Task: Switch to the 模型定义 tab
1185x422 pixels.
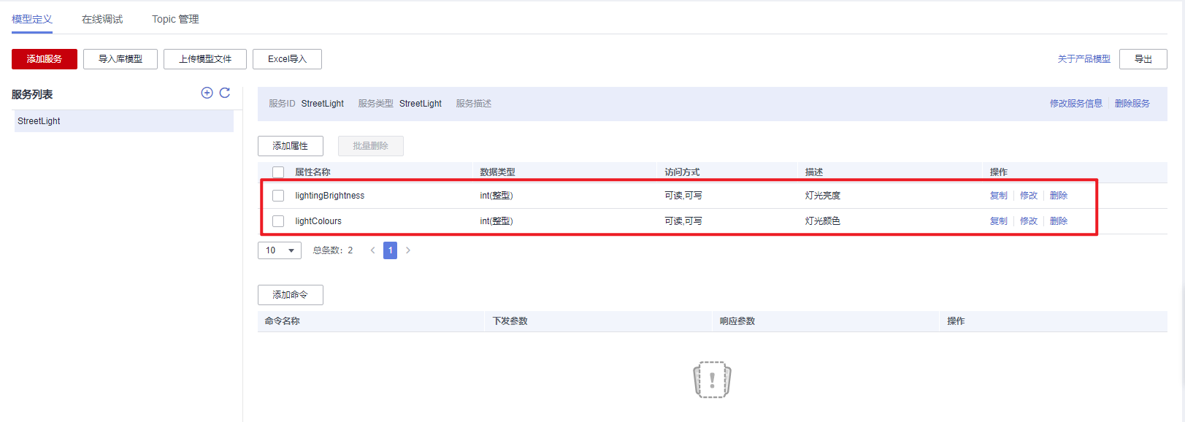Action: coord(32,19)
